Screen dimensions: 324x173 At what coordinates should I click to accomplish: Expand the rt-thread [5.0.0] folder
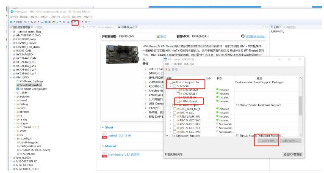pos(14,127)
